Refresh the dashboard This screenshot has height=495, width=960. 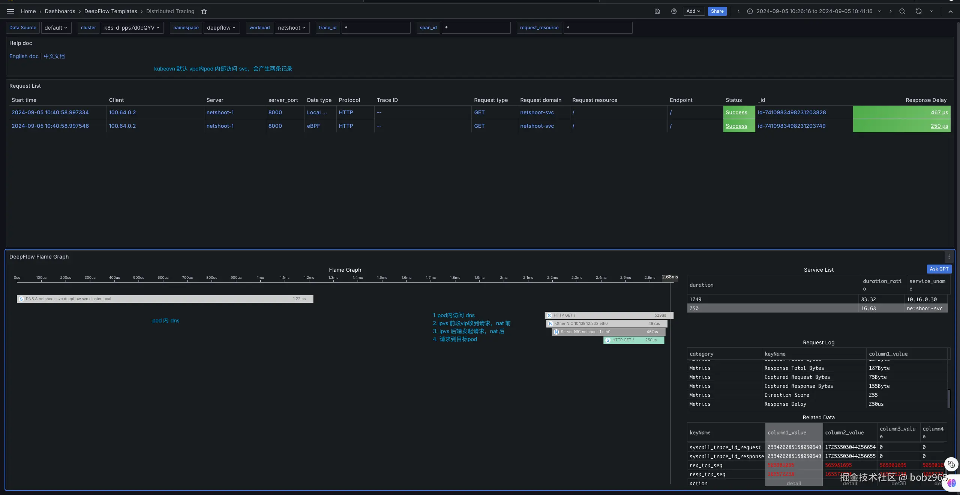(919, 11)
